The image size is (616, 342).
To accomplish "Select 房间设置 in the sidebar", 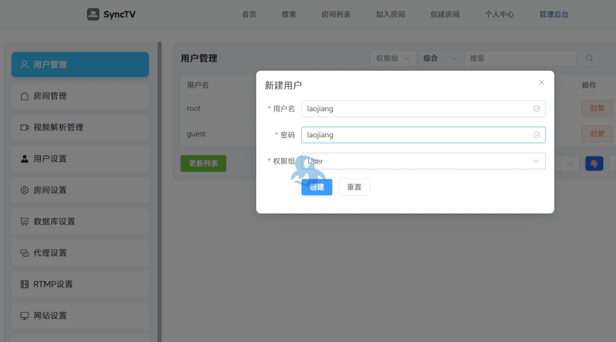I will pos(80,190).
